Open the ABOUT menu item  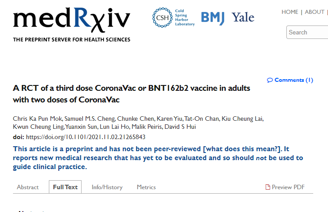coord(315,12)
